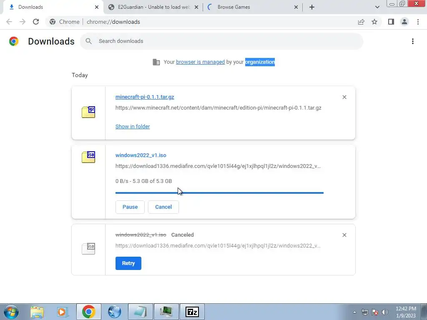The height and width of the screenshot is (320, 427).
Task: Share this page via the share icon
Action: 361,22
